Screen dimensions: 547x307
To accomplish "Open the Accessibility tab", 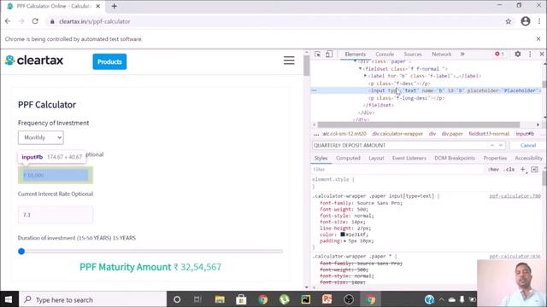I will 528,158.
